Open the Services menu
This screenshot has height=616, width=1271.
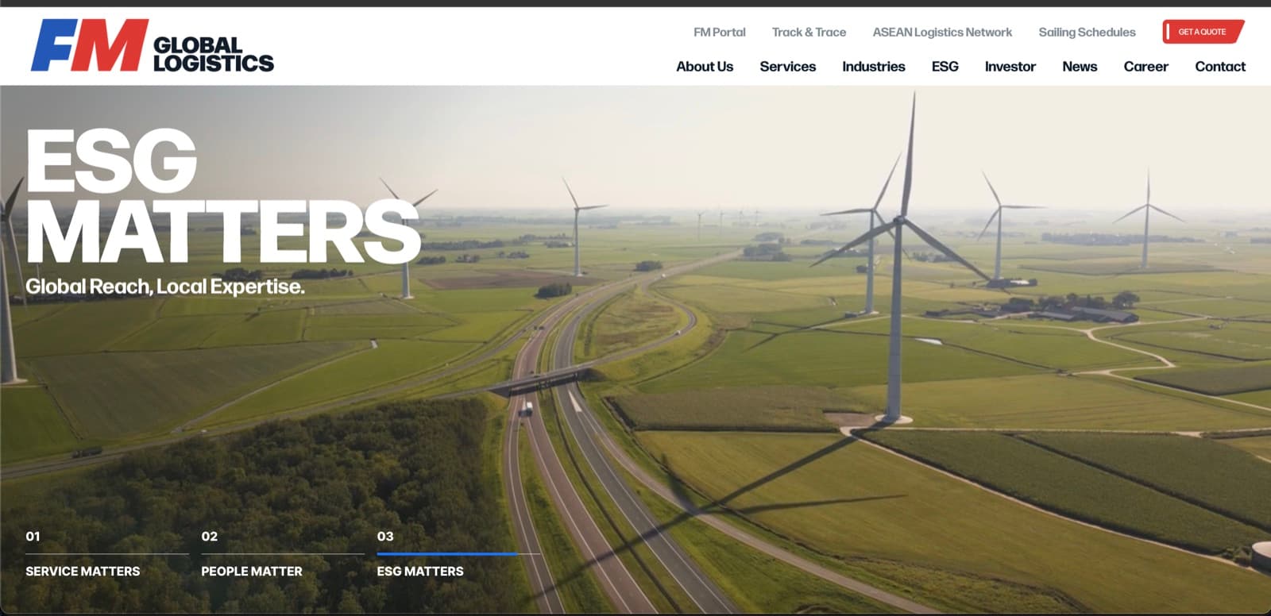(x=787, y=67)
